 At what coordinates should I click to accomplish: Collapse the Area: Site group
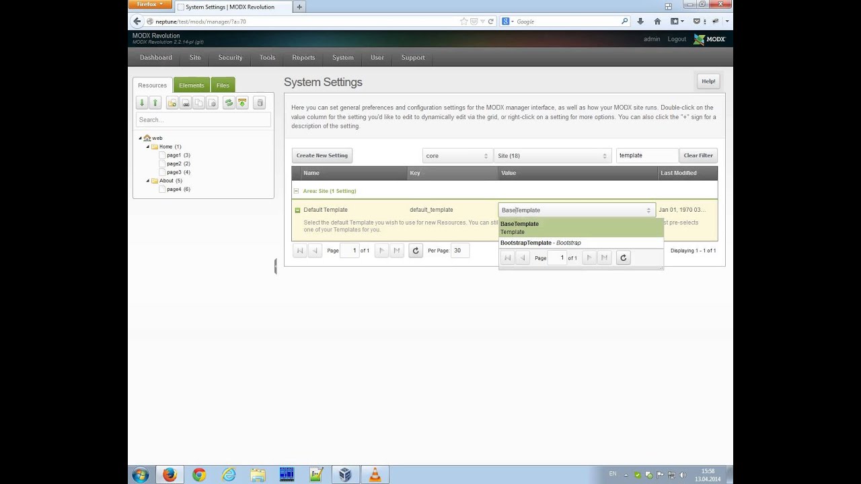tap(297, 191)
